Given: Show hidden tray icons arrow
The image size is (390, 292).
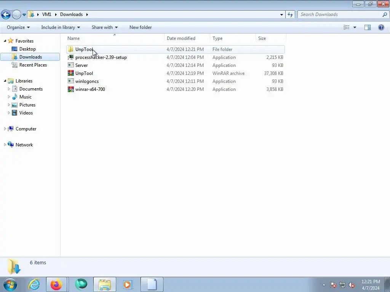Looking at the screenshot, I should point(324,285).
